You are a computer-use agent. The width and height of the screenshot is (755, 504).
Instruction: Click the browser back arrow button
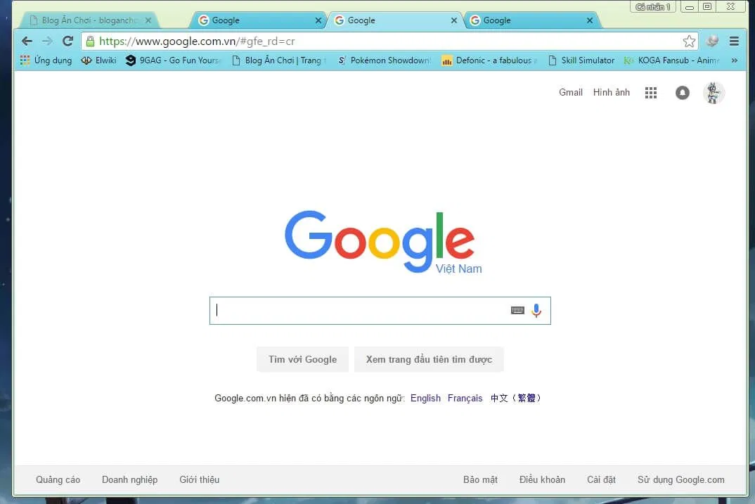[27, 41]
